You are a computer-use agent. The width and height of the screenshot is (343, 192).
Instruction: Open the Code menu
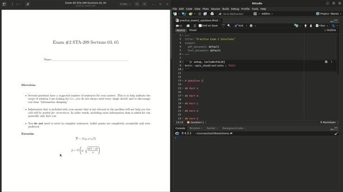coord(189,9)
